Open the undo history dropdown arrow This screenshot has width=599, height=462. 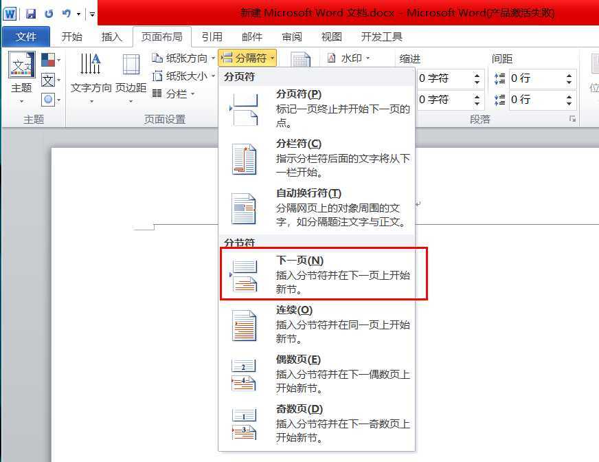(78, 14)
